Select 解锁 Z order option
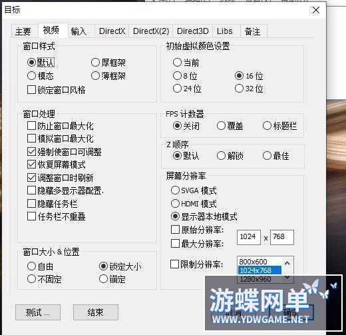 coord(230,156)
